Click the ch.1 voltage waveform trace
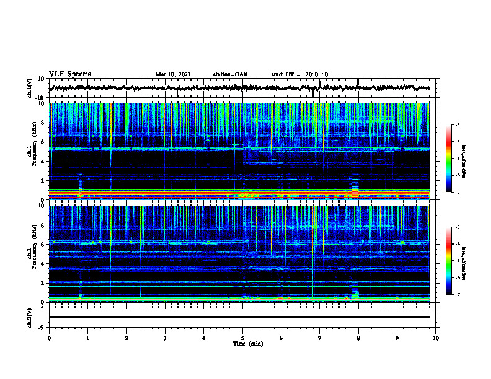 [239, 88]
